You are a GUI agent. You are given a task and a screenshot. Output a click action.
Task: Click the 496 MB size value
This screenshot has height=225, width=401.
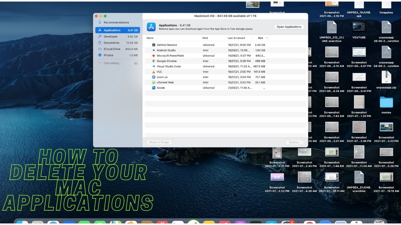[x=260, y=61]
